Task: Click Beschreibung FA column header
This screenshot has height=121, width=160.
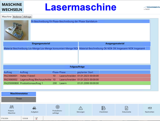Action: tap(43, 22)
